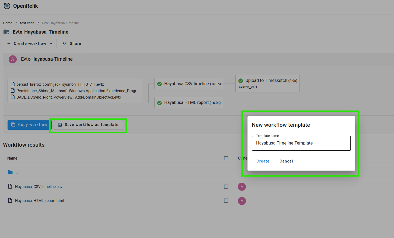
Task: Click Save workflow as template button
Action: pos(88,125)
